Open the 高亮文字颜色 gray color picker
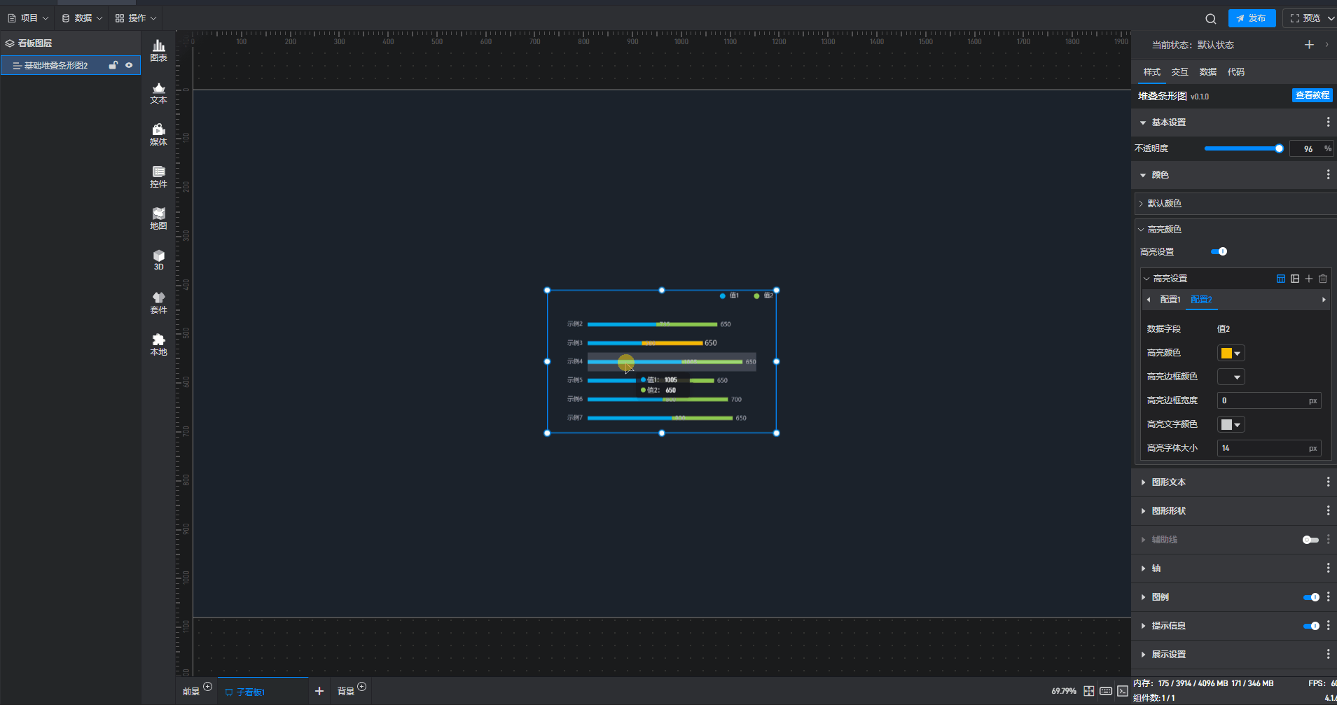1337x705 pixels. click(1231, 425)
